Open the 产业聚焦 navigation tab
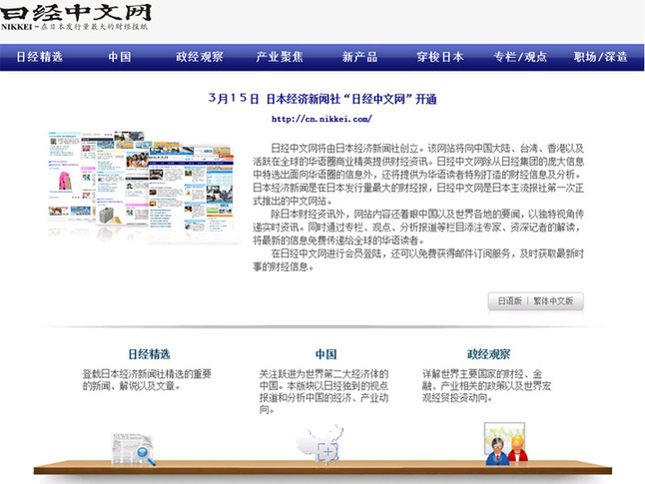 click(280, 57)
